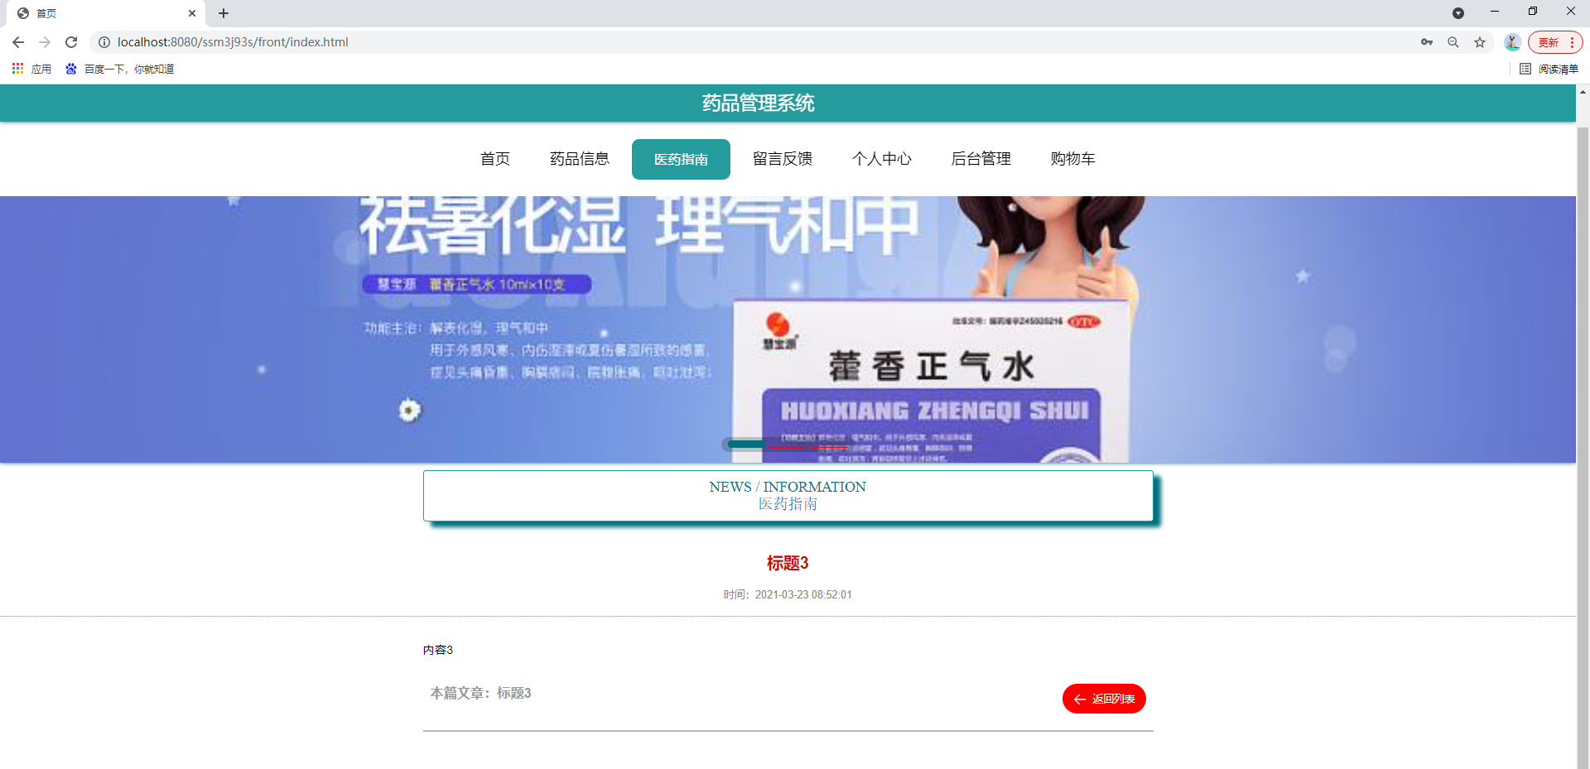Select the 医药指南 menu tab

681,159
